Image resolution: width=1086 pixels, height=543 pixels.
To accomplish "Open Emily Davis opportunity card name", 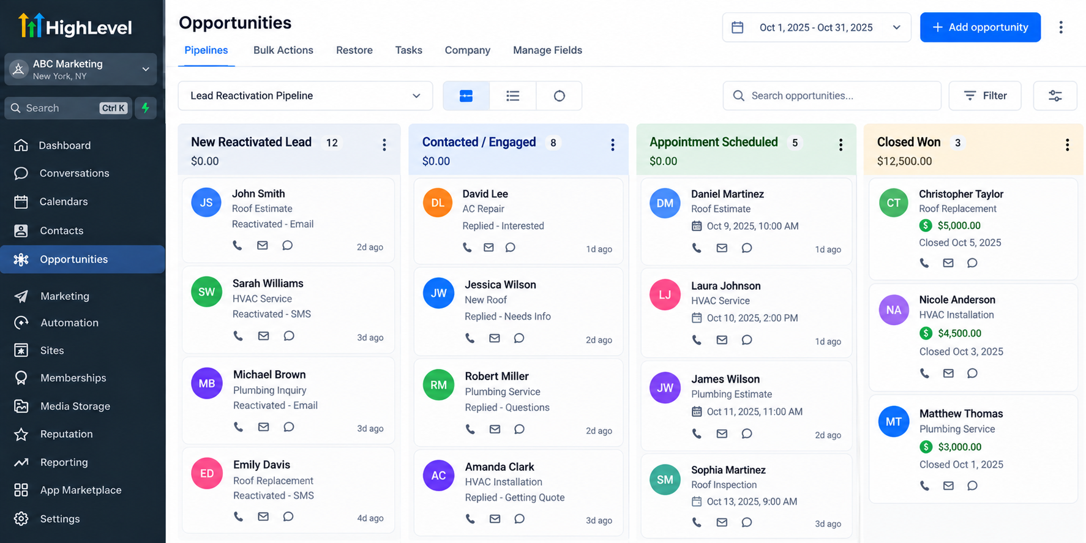I will coord(261,465).
